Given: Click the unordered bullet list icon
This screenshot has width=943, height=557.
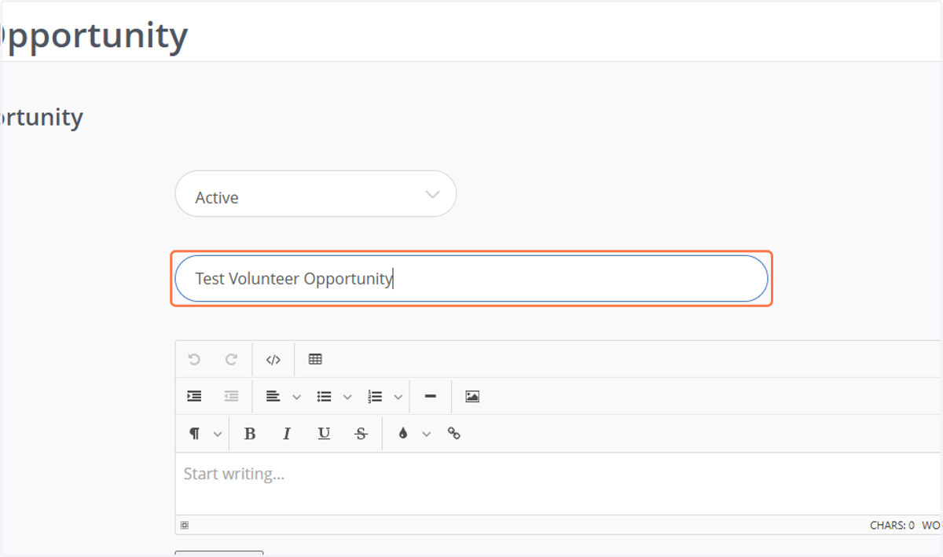Looking at the screenshot, I should 324,397.
